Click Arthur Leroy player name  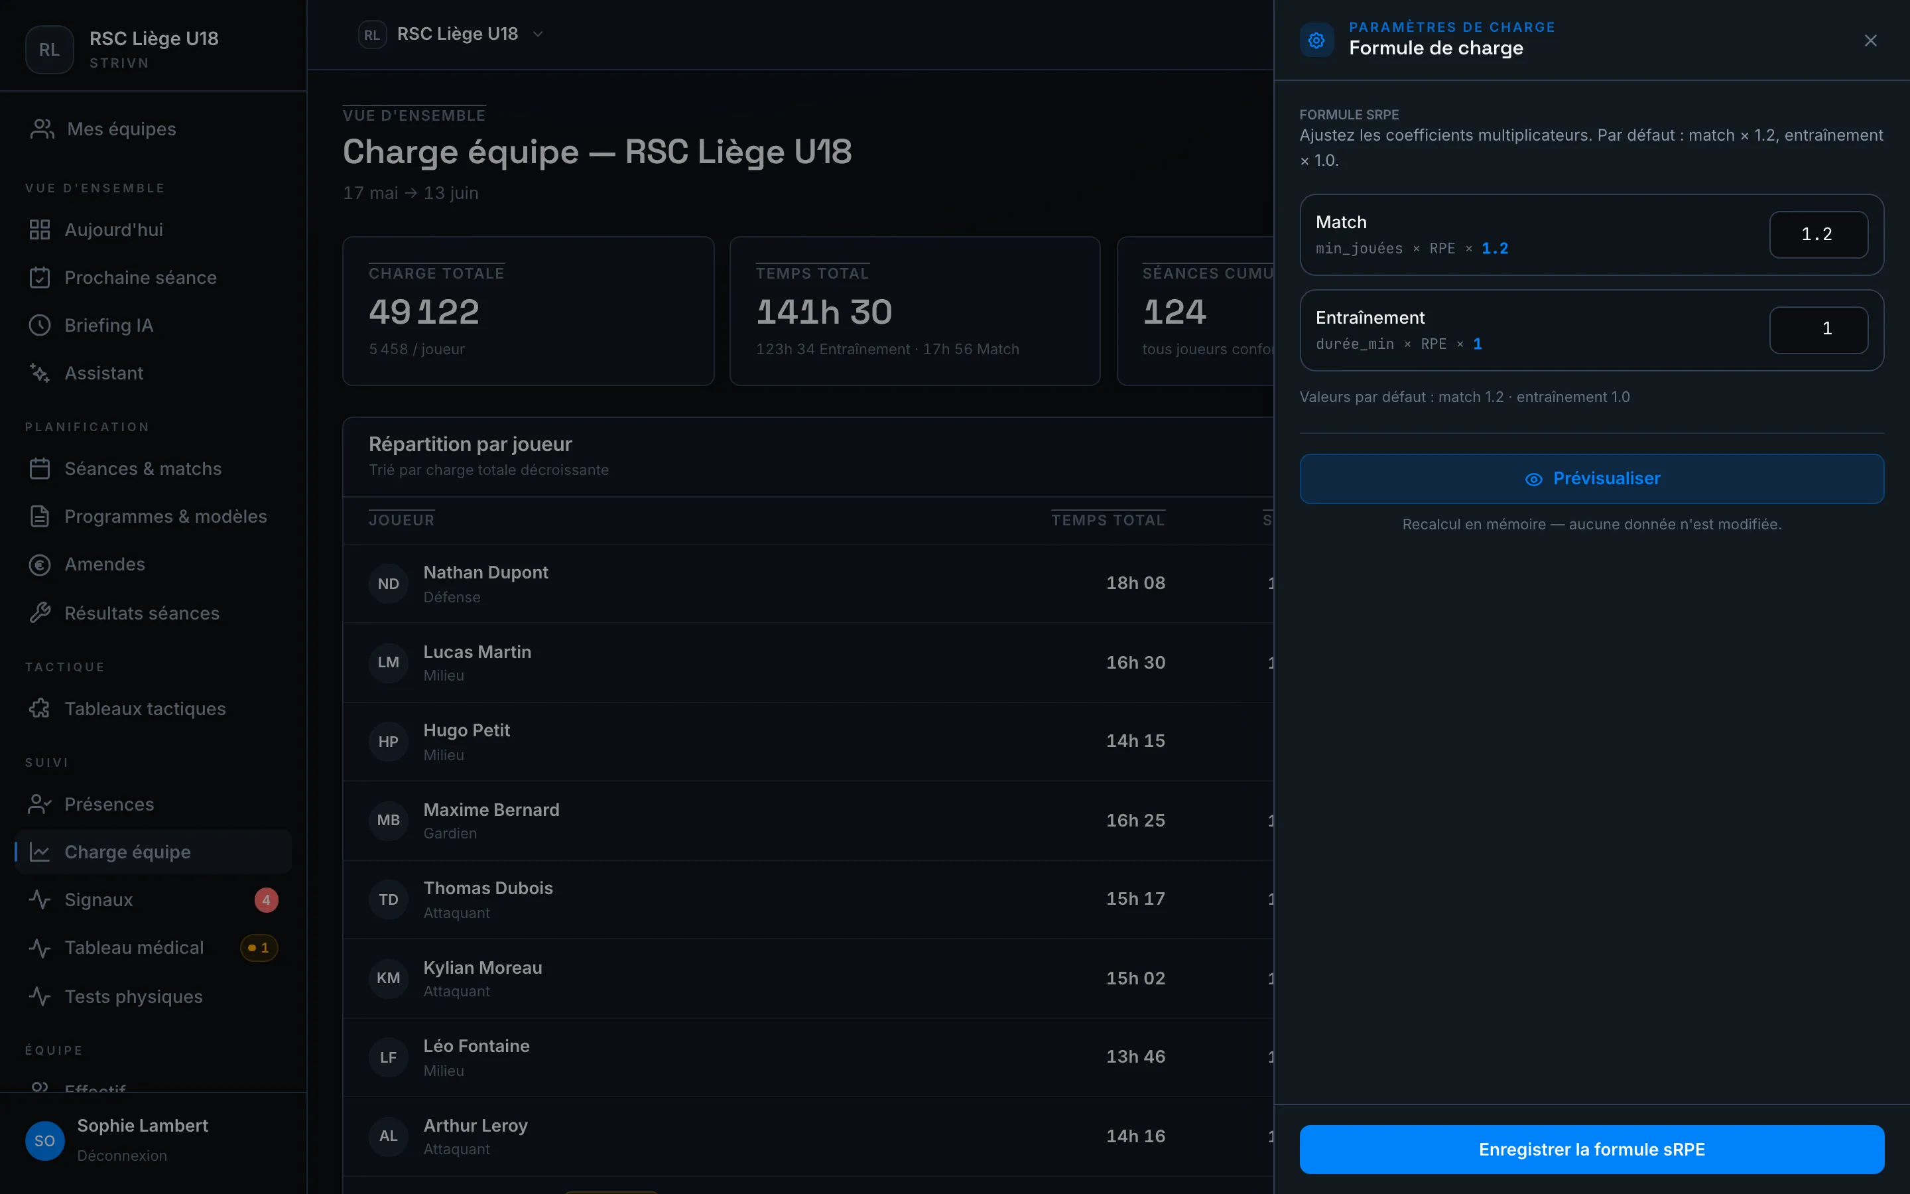(x=475, y=1126)
